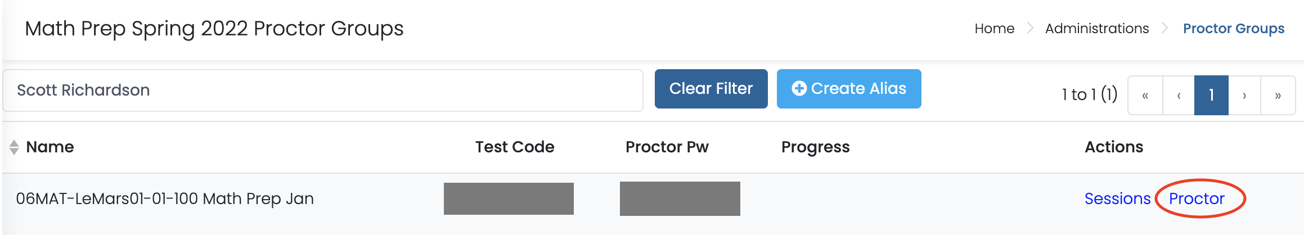Go to the previous page of results

point(1179,96)
